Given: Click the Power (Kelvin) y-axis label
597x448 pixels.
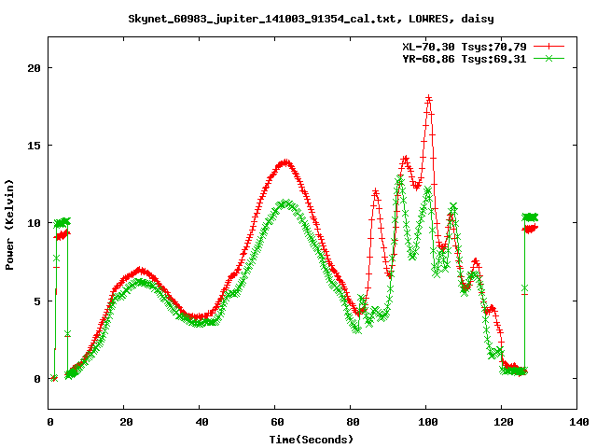Looking at the screenshot, I should pos(10,223).
